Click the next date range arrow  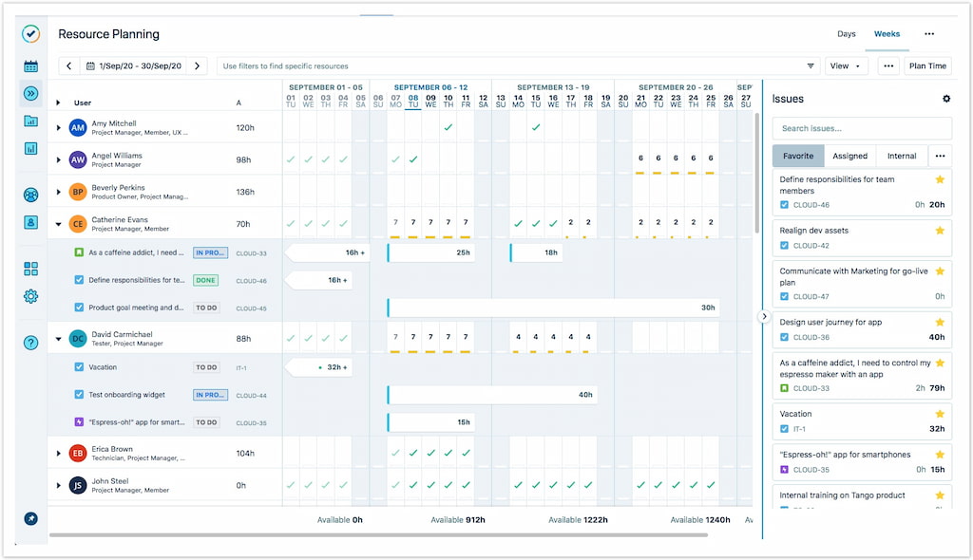click(x=197, y=65)
